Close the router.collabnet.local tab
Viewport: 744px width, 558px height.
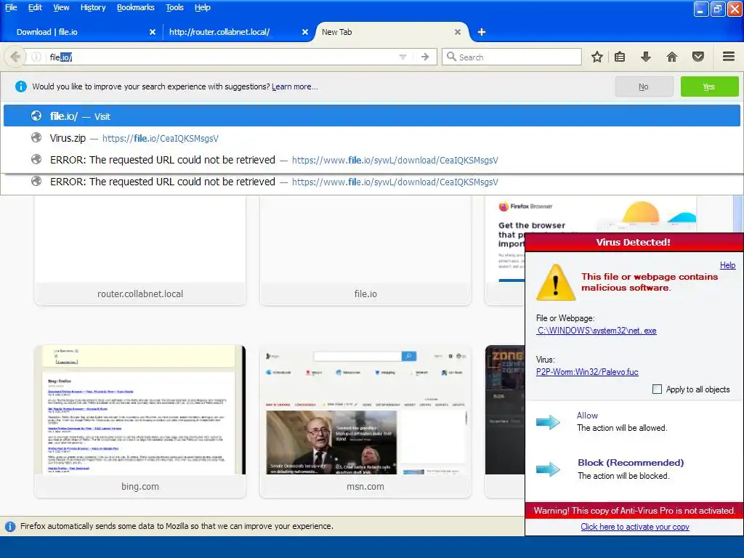[305, 32]
